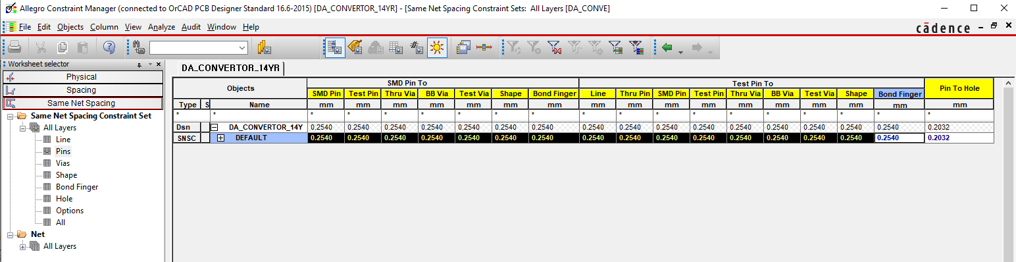Click the funnel icon with blue-green table
Screen dimensions: 1016x262
(x=616, y=47)
